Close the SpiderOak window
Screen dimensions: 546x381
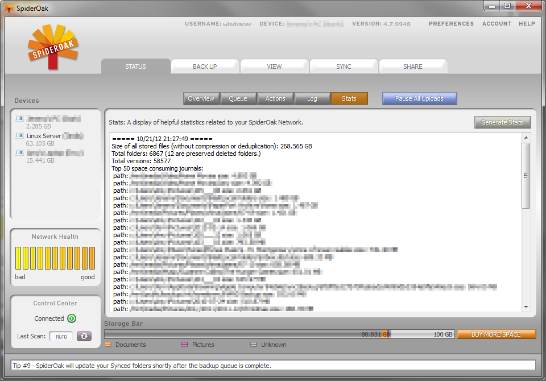pyautogui.click(x=528, y=6)
